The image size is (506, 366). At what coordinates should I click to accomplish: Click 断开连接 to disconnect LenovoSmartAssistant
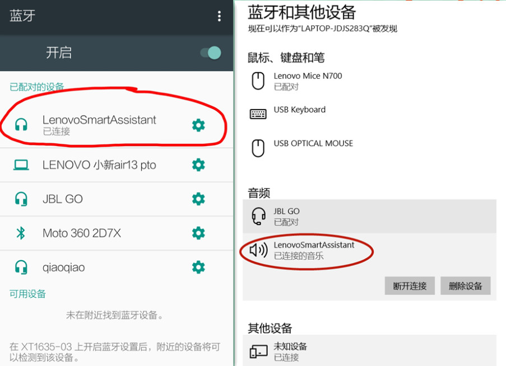click(x=410, y=285)
